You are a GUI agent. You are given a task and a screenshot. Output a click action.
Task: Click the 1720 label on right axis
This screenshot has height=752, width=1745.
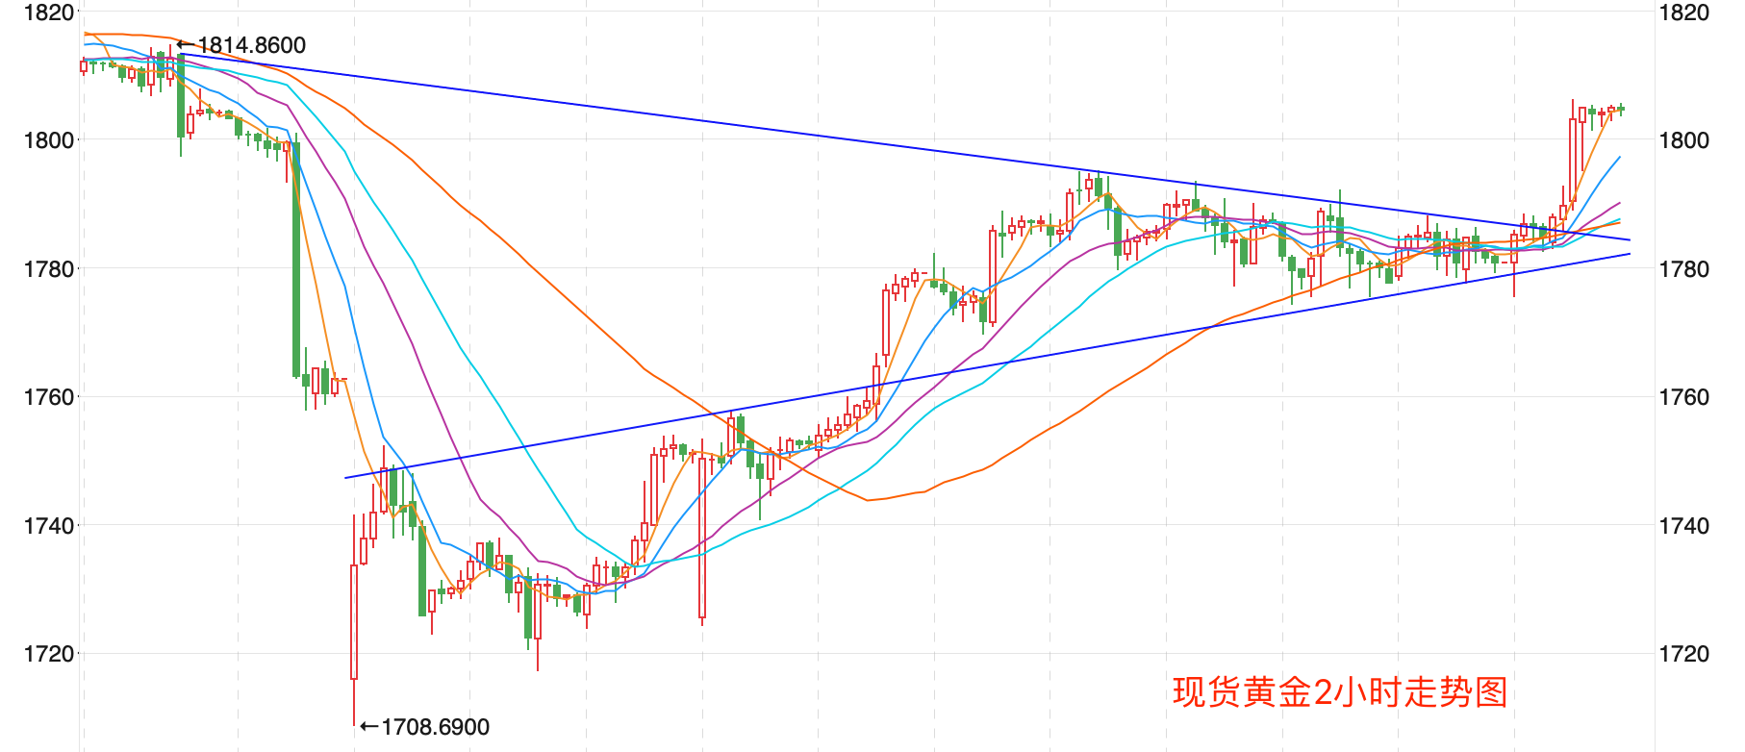(x=1684, y=654)
